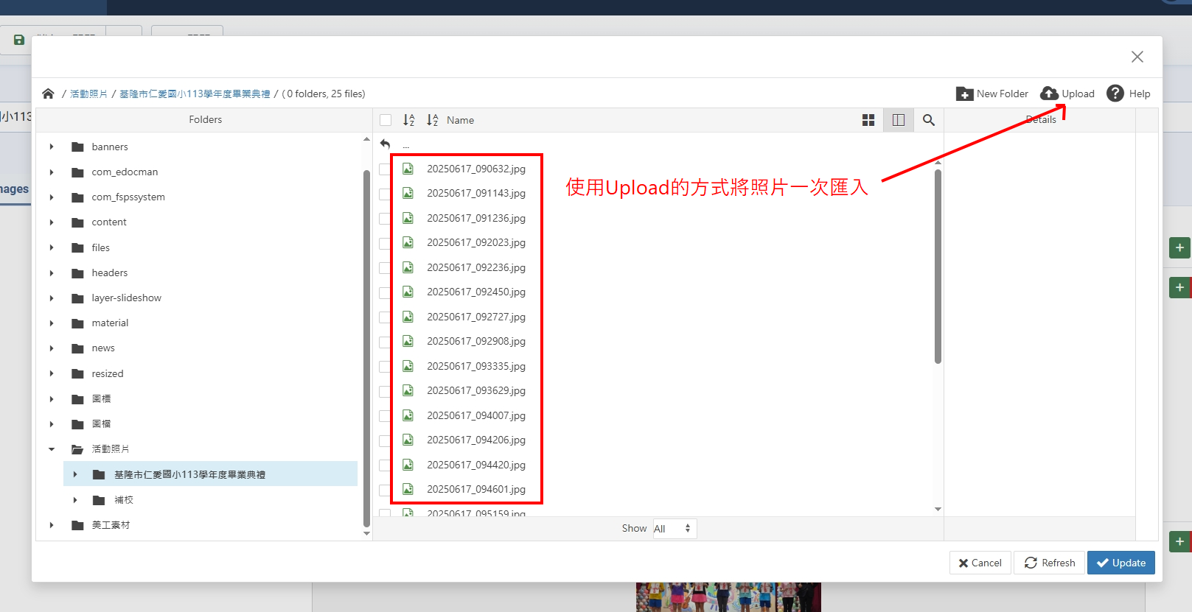Open the Help question mark icon
Viewport: 1192px width, 612px height.
click(x=1115, y=94)
